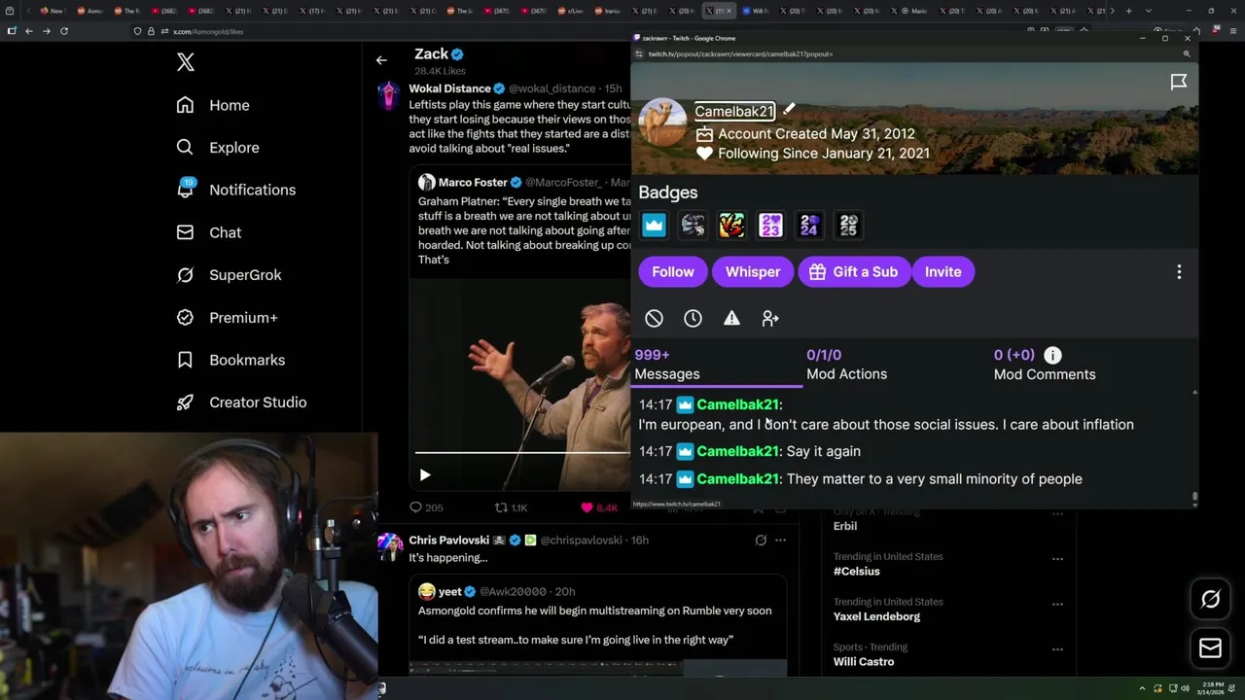Click the 24 year badge

point(809,226)
